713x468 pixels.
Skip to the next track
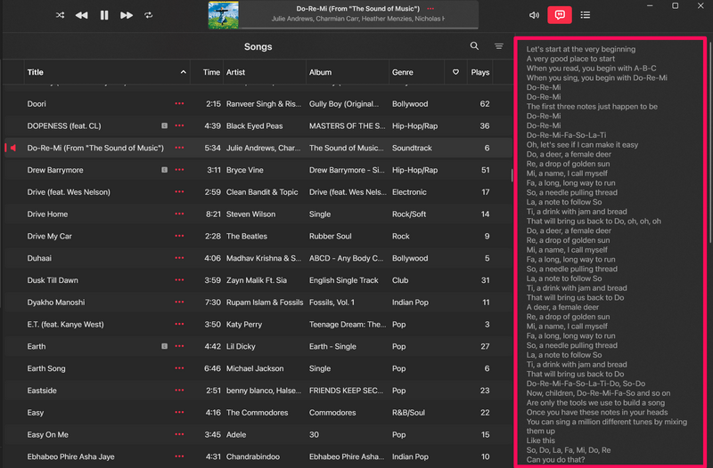click(127, 15)
